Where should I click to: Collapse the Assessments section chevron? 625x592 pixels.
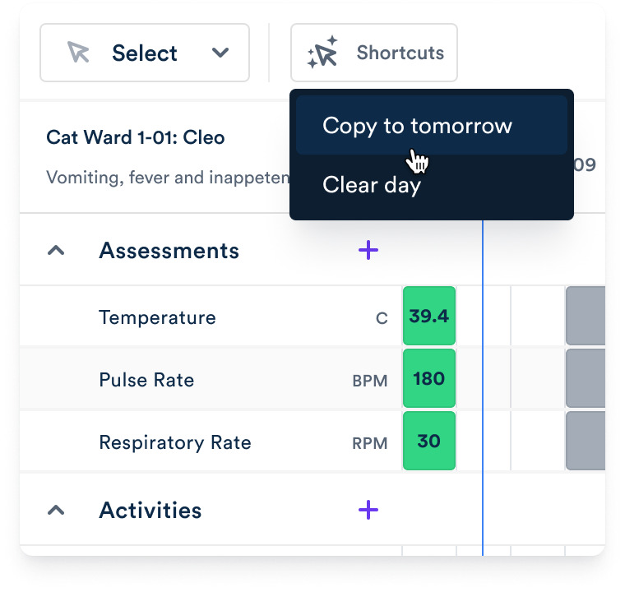[x=56, y=251]
